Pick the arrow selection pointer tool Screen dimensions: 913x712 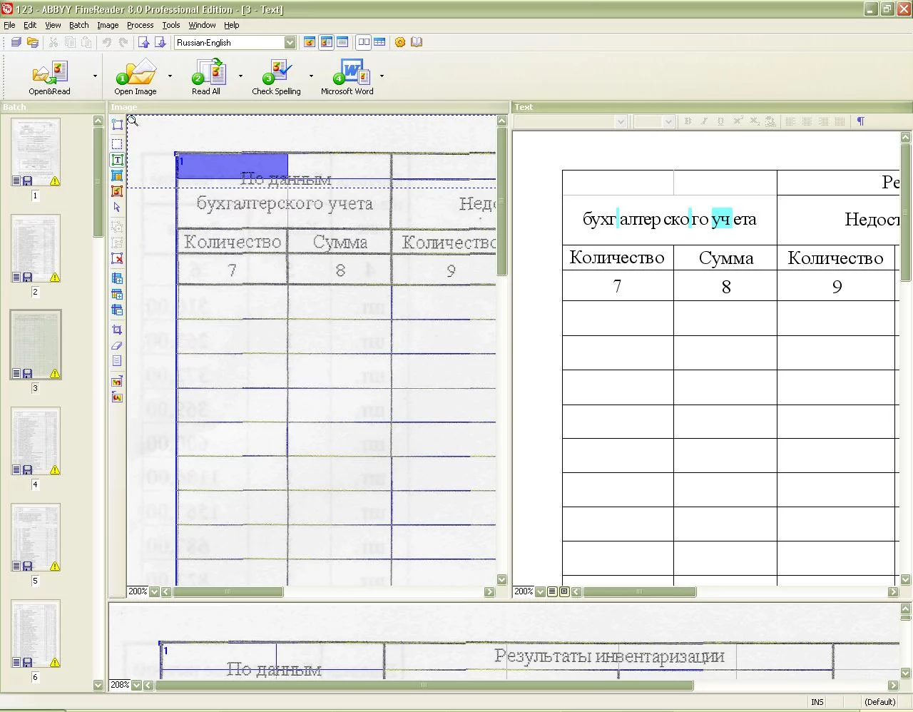pyautogui.click(x=117, y=208)
